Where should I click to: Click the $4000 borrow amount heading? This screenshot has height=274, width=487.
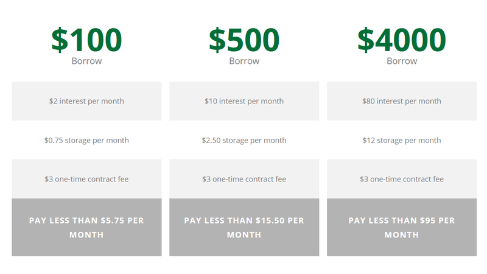pyautogui.click(x=402, y=40)
